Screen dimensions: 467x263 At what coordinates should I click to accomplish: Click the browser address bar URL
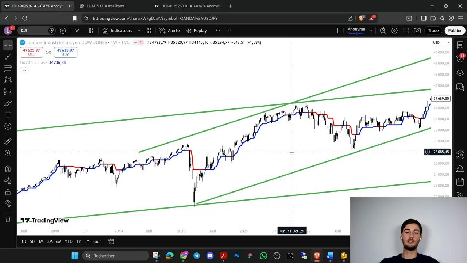[x=155, y=18]
